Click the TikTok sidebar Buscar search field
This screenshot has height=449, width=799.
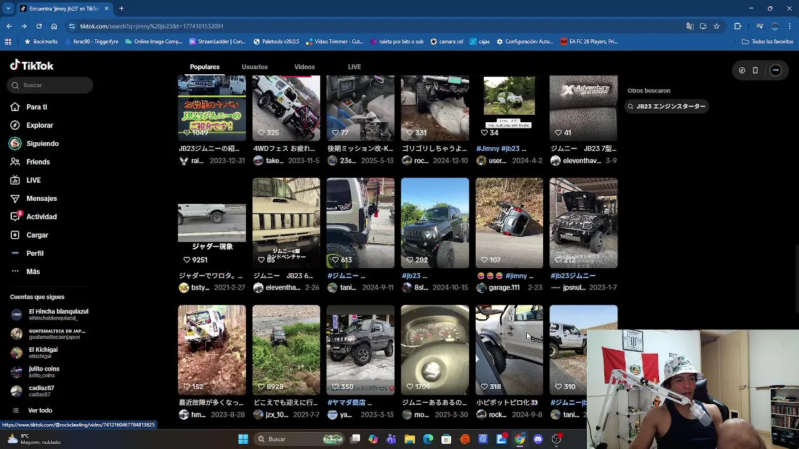[x=50, y=85]
